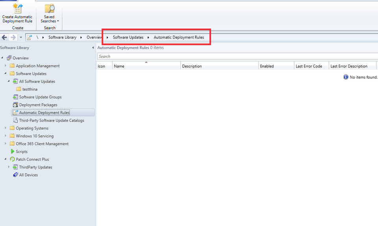Open Third-Party Software Update Catalogs
The image size is (378, 226).
(52, 120)
